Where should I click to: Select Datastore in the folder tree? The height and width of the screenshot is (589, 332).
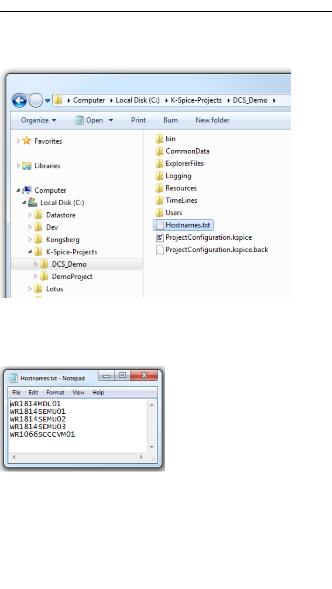tap(61, 215)
